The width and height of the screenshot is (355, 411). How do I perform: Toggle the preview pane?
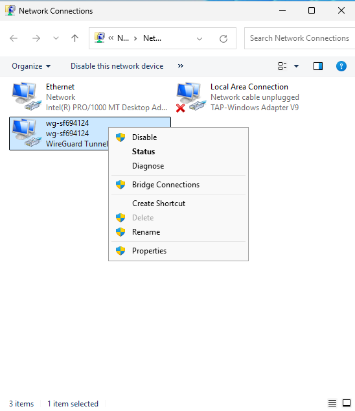318,66
